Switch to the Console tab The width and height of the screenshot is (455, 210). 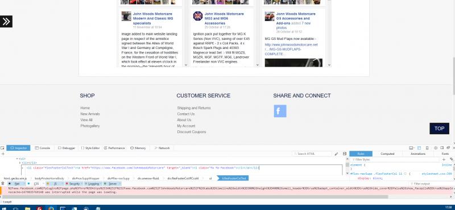tap(42, 148)
